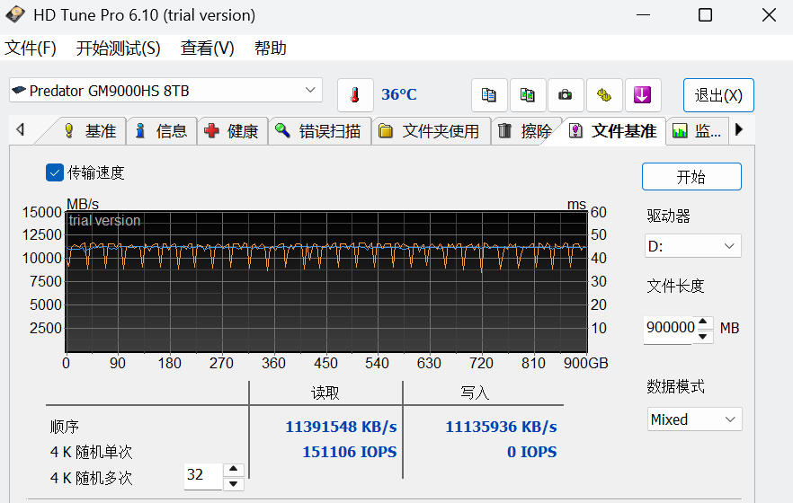Click the 4 K 随机多次 label
Image resolution: width=793 pixels, height=503 pixels.
pyautogui.click(x=91, y=478)
